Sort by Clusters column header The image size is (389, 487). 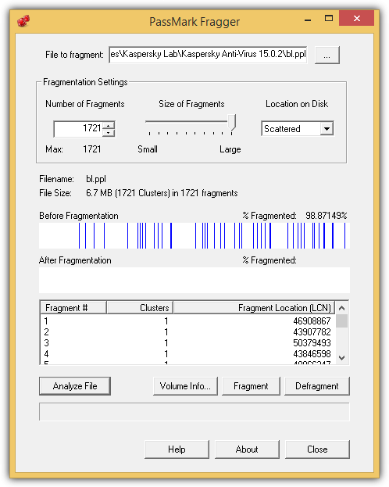coord(140,308)
